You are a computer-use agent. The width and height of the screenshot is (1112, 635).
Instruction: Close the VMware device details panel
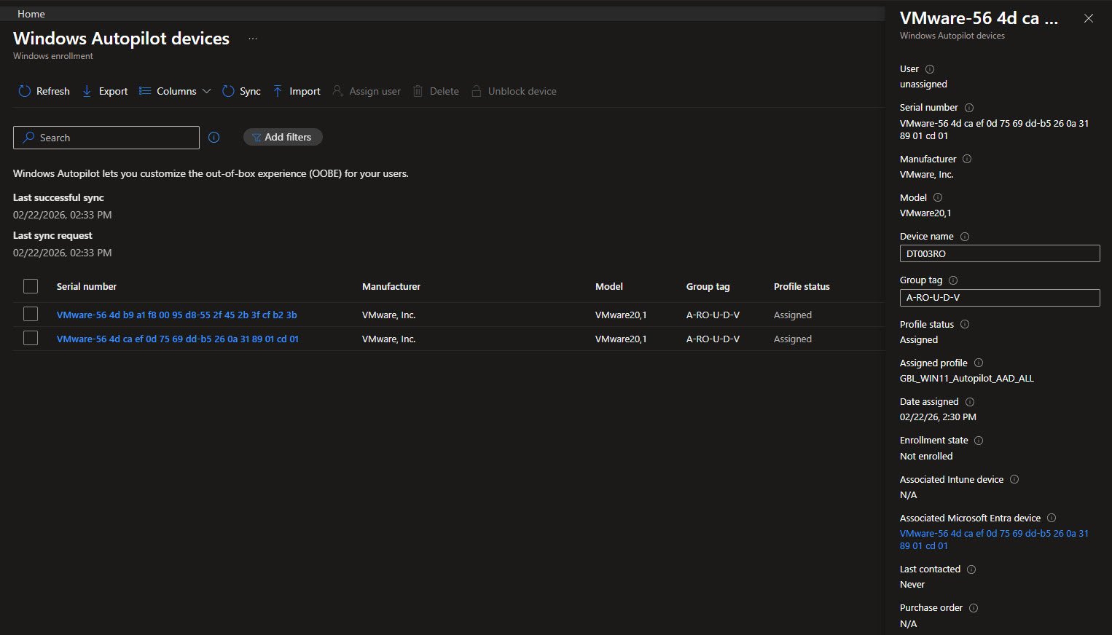[x=1088, y=19]
